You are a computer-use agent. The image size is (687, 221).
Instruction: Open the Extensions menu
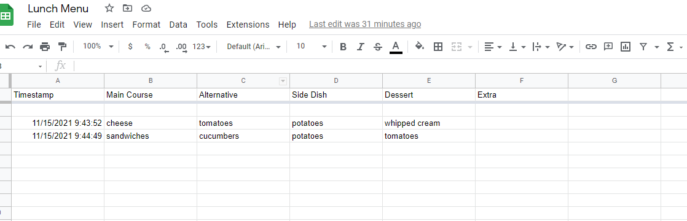pyautogui.click(x=248, y=25)
